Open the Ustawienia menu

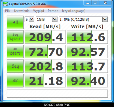coord(22,11)
